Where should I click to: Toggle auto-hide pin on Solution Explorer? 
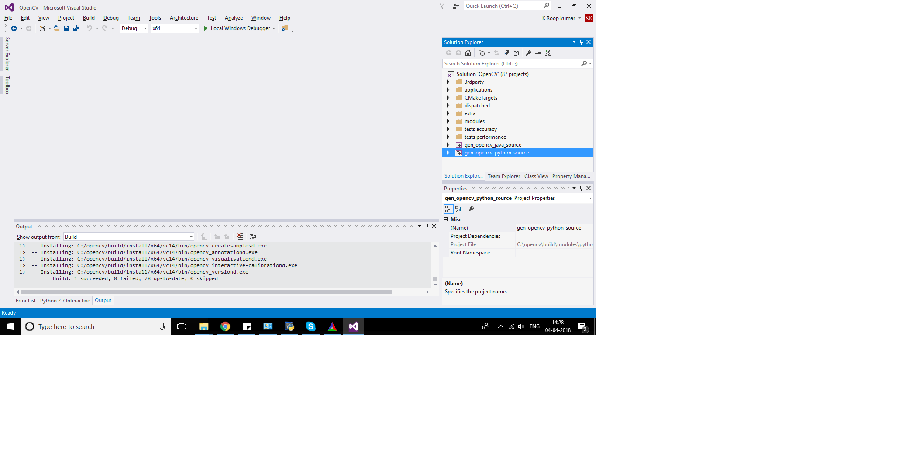tap(581, 42)
